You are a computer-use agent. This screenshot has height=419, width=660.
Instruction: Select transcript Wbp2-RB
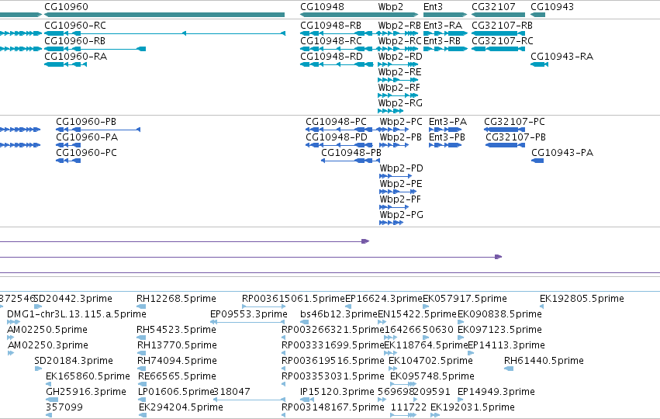point(399,26)
